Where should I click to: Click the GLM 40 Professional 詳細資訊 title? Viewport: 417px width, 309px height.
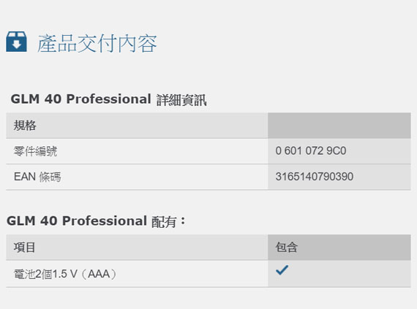[108, 99]
